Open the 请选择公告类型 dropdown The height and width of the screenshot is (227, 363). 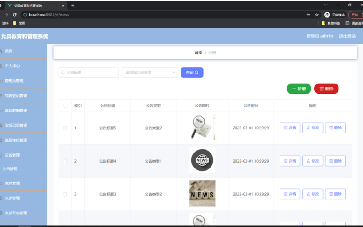[x=150, y=72]
